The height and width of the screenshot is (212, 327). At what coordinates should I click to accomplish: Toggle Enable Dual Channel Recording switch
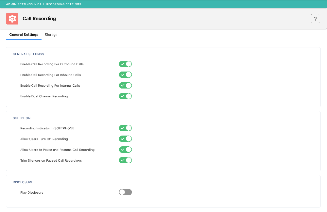point(125,96)
